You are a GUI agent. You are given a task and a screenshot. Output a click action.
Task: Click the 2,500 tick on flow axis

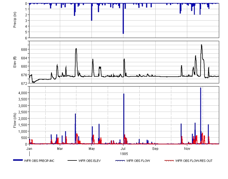coord(23,112)
